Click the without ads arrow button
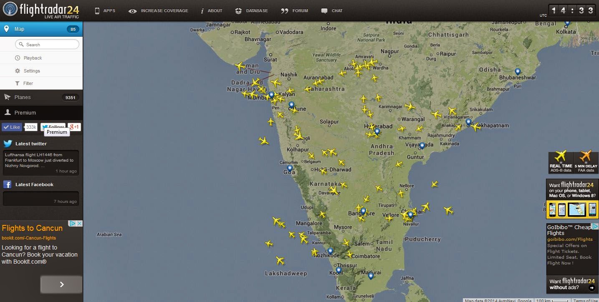 point(591,287)
